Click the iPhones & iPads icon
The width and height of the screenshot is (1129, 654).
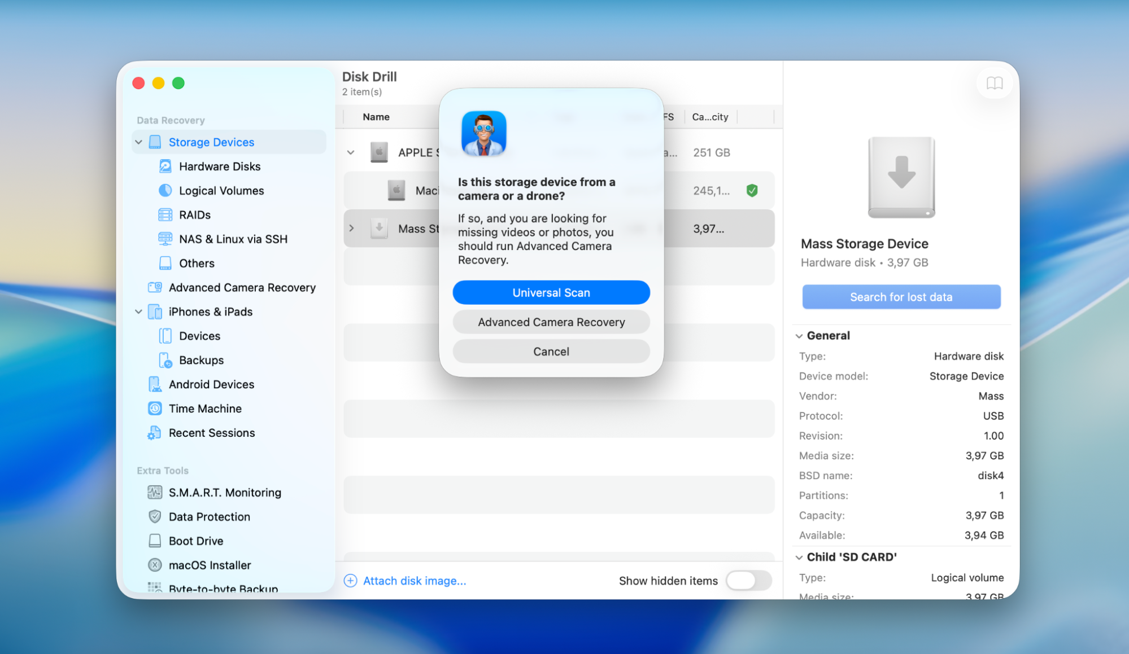155,312
